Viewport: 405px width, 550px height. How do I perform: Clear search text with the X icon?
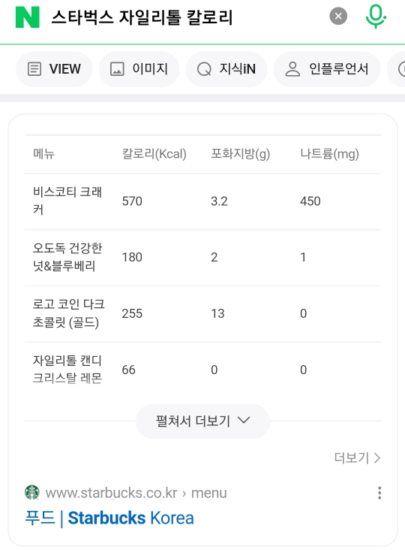[338, 16]
